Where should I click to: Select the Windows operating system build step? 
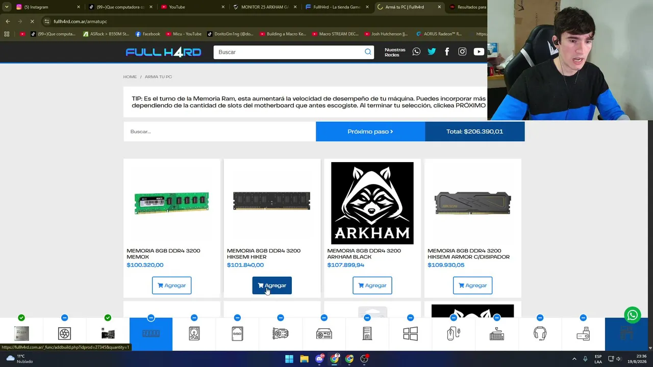pos(410,334)
